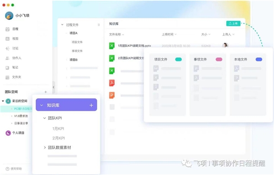
Task: Select the 1月KPI entry
Action: pos(58,129)
